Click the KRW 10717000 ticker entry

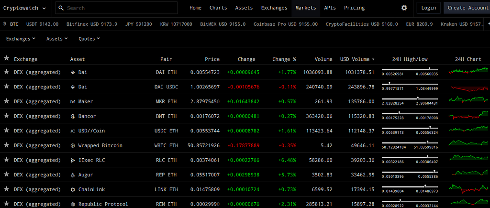point(176,24)
